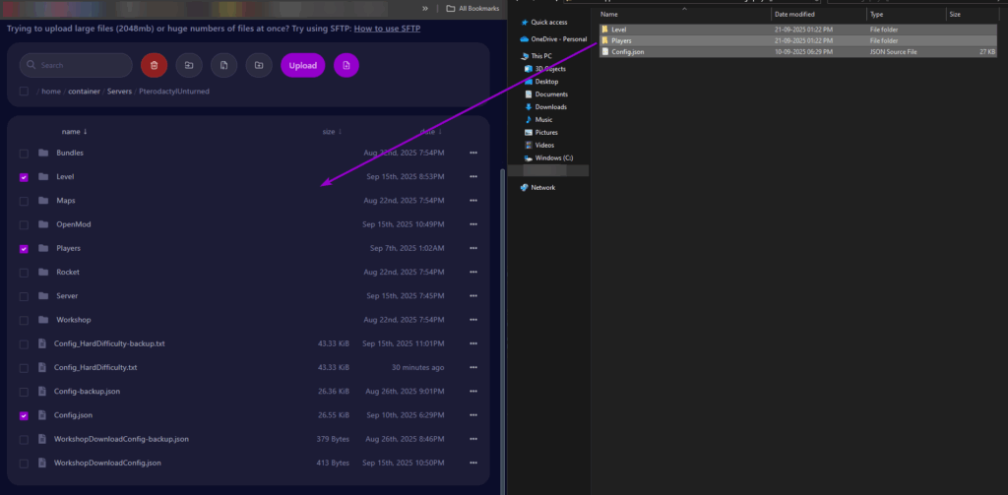Click the Music note icon in Explorer
This screenshot has height=495, width=1008.
(529, 120)
